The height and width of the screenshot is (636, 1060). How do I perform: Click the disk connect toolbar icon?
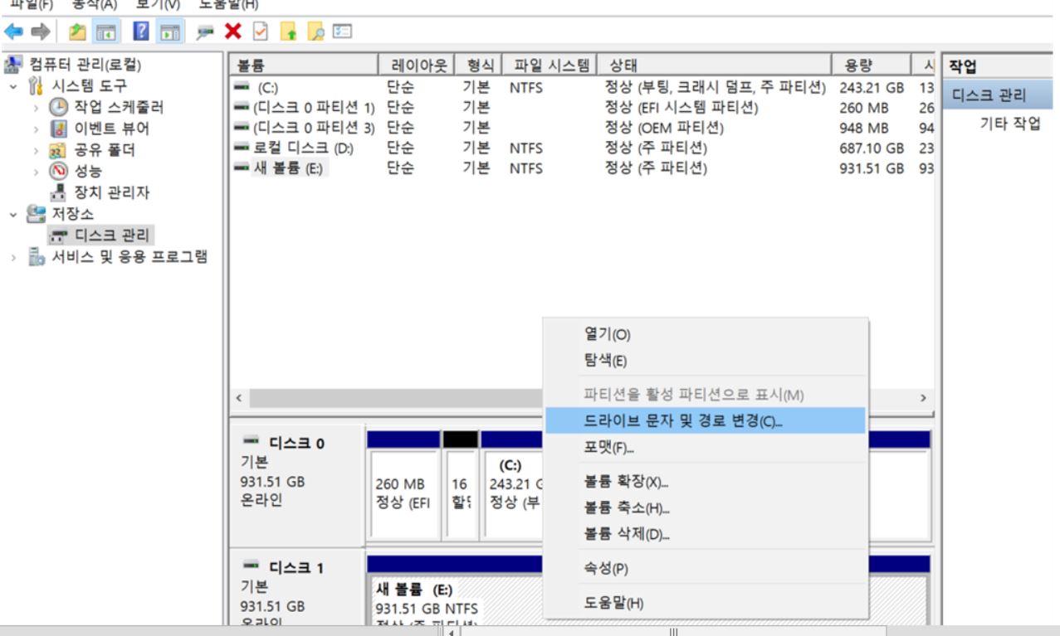(x=206, y=32)
